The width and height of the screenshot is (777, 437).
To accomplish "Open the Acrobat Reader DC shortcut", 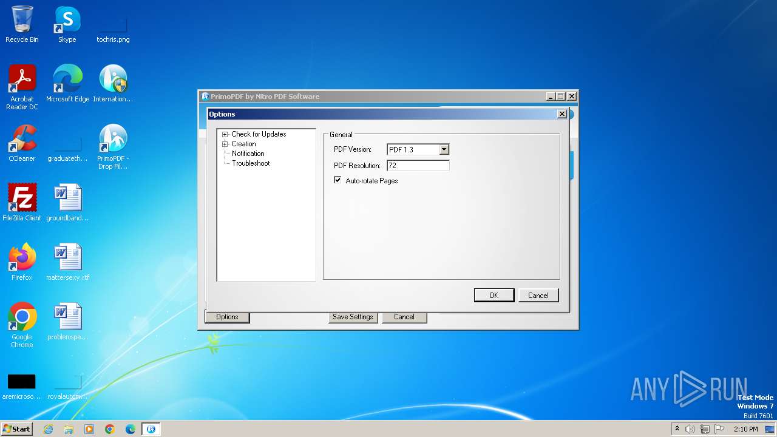I will [22, 87].
